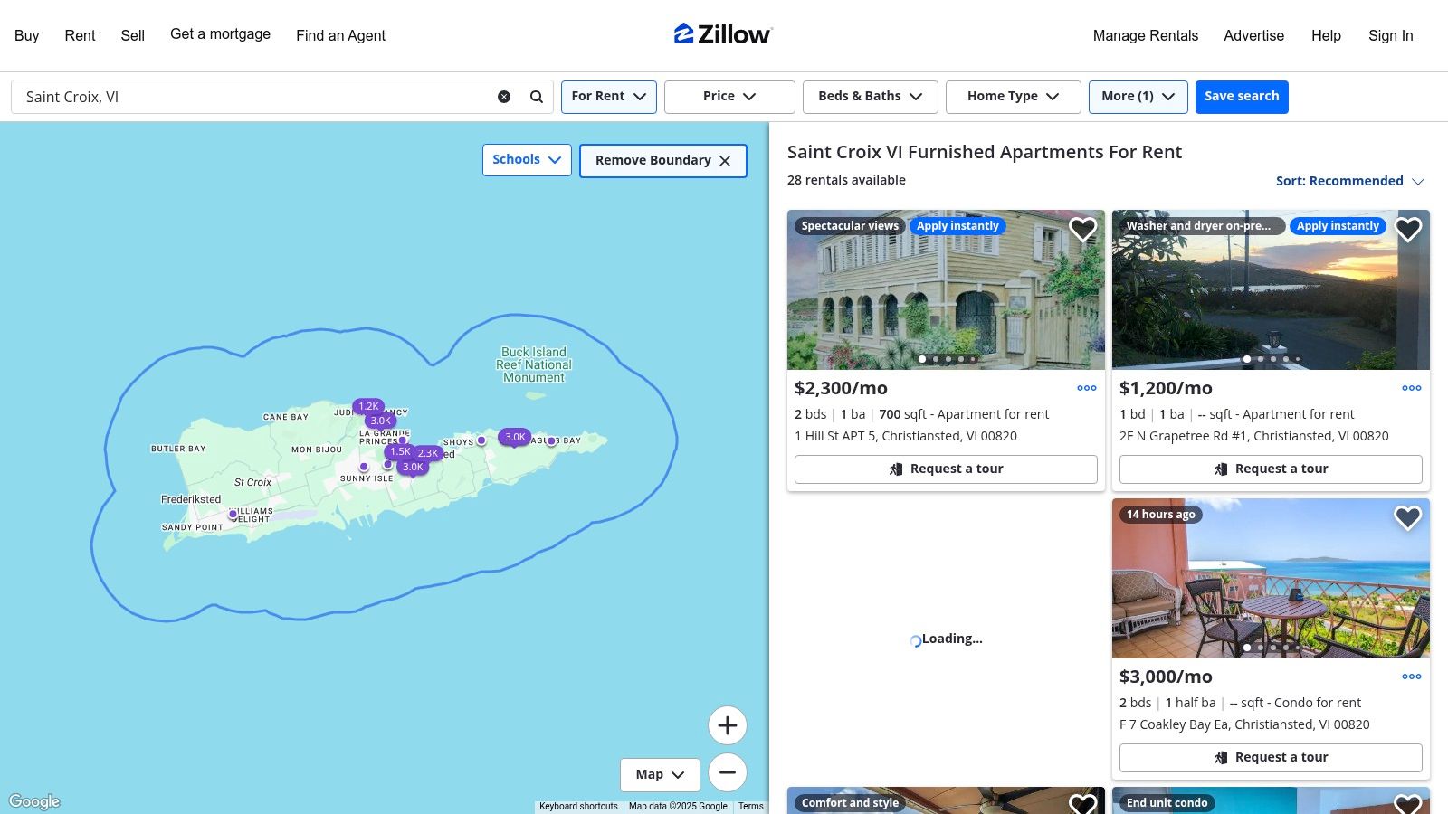The image size is (1448, 814).
Task: Click the map dot near Sunny Isle
Action: (x=364, y=467)
